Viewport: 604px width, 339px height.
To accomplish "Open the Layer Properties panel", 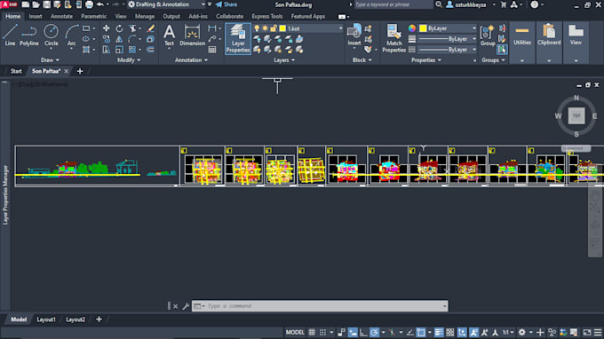I will click(238, 38).
